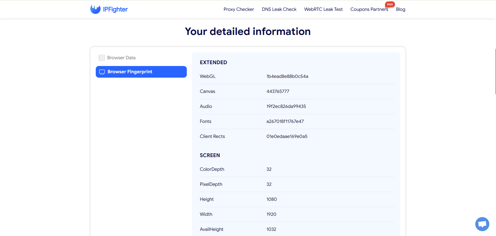Viewport: 496px width, 236px height.
Task: Click the ColorDepth label
Action: point(212,169)
